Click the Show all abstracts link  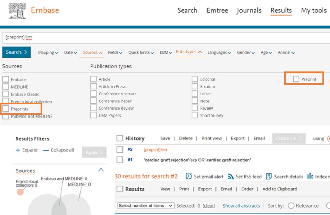click(241, 206)
